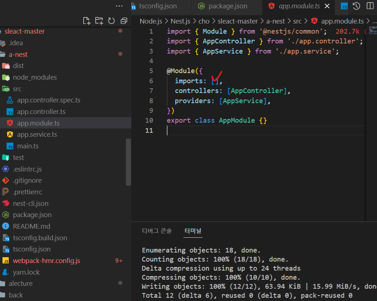Select the app.module.ts editor tab

point(299,6)
